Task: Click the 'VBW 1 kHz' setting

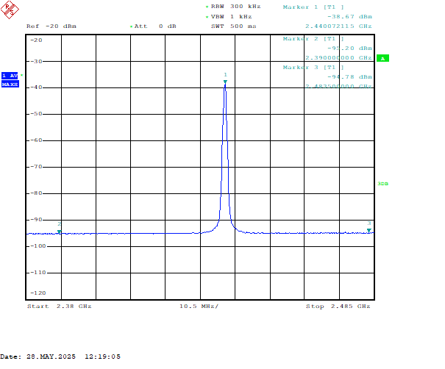Action: click(x=231, y=17)
